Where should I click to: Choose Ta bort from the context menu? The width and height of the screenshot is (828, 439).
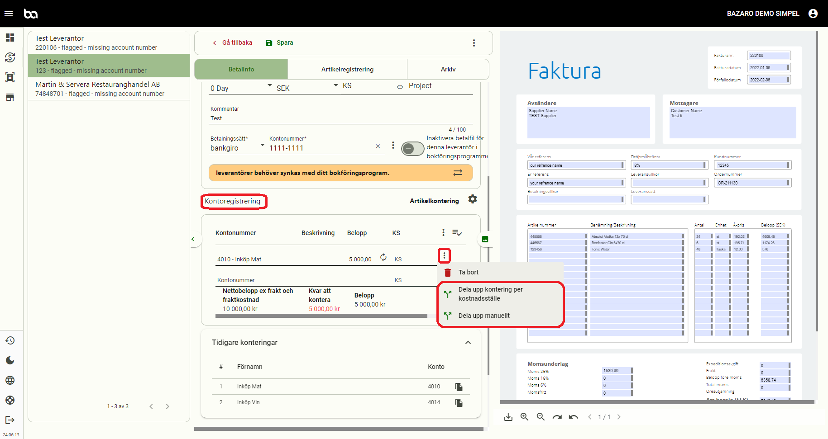(468, 272)
